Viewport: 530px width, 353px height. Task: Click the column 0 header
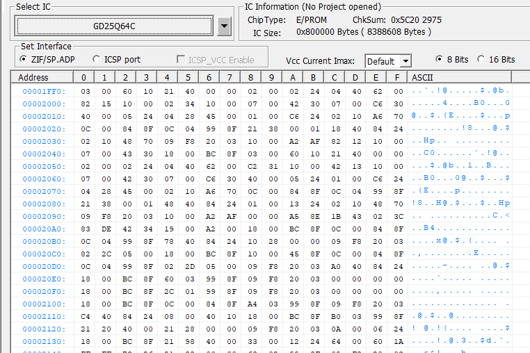(x=83, y=77)
